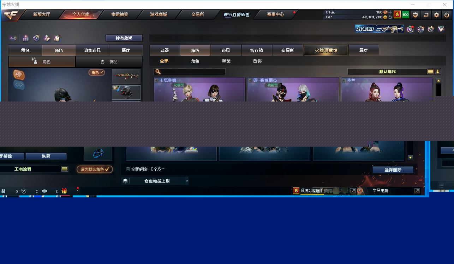Toggle 设为默认角色 checkbox button

(95, 169)
